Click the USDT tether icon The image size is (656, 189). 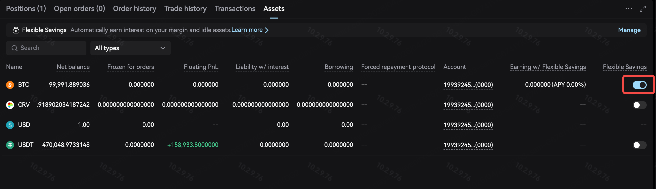(x=10, y=145)
